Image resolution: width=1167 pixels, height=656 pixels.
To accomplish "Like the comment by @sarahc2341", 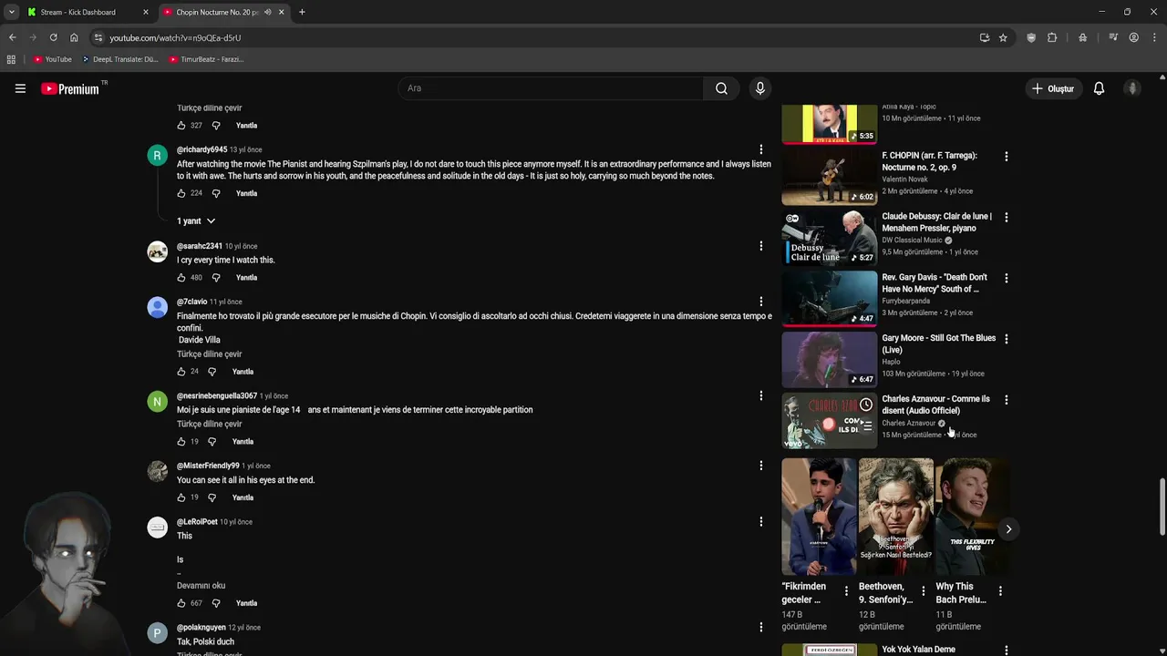I will (x=181, y=277).
